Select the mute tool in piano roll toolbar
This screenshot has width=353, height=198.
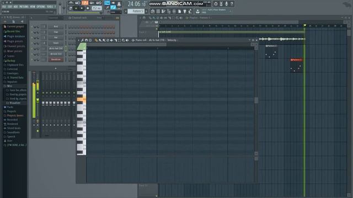(x=111, y=40)
